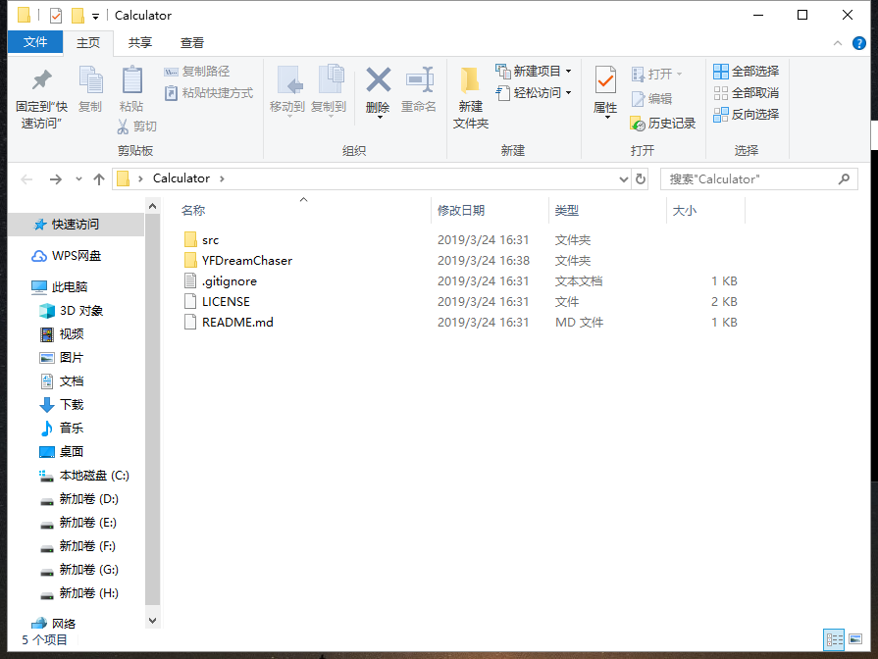Click the Edit button in ribbon
The image size is (878, 659).
click(651, 98)
